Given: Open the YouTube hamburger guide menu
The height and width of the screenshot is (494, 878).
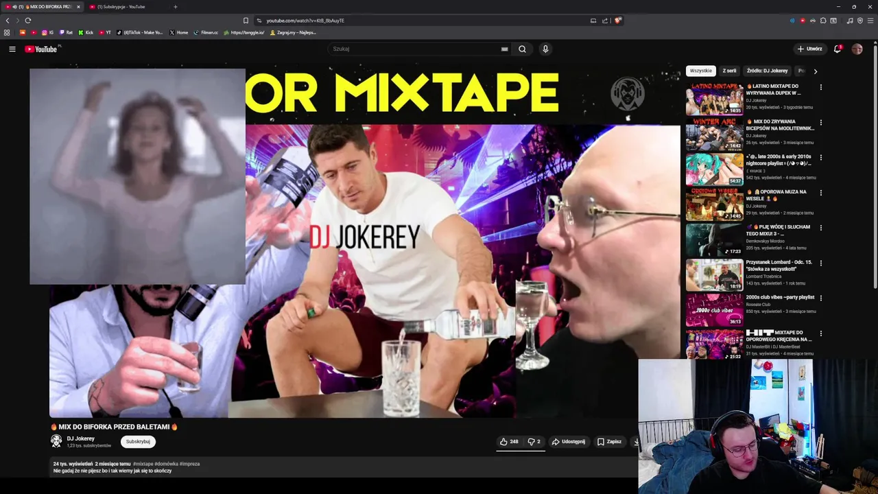Looking at the screenshot, I should click(12, 49).
